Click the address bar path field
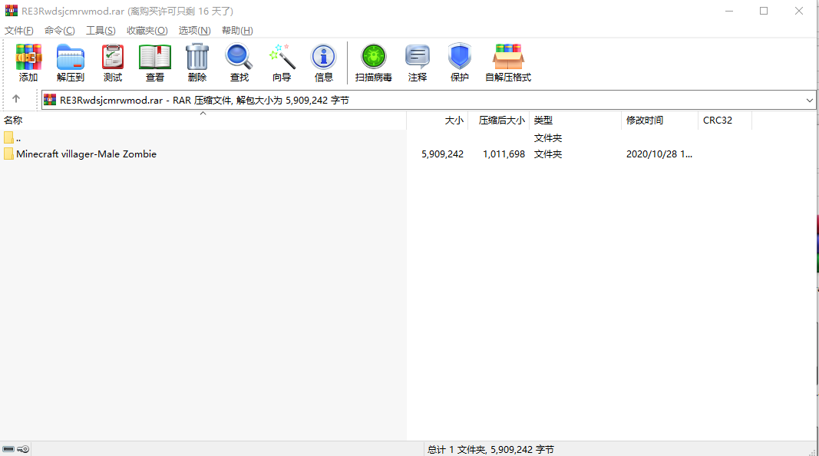 pos(428,100)
